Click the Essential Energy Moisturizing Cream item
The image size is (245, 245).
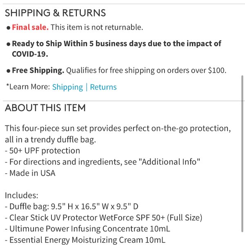pyautogui.click(x=85, y=240)
